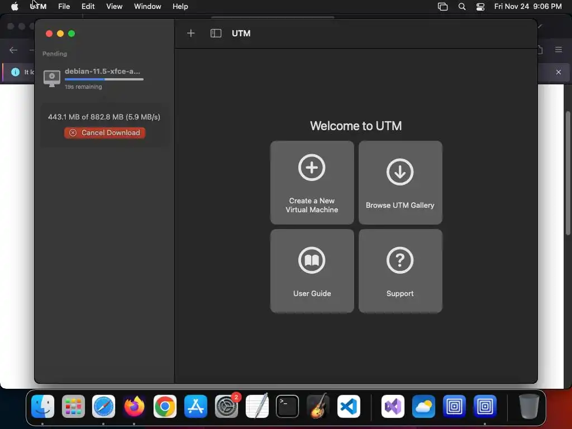Open Google Chrome from the Dock

165,407
